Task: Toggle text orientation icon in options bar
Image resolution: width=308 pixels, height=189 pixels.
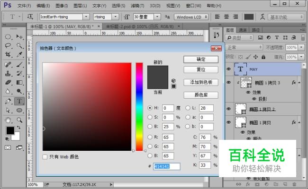Action: tap(30, 17)
